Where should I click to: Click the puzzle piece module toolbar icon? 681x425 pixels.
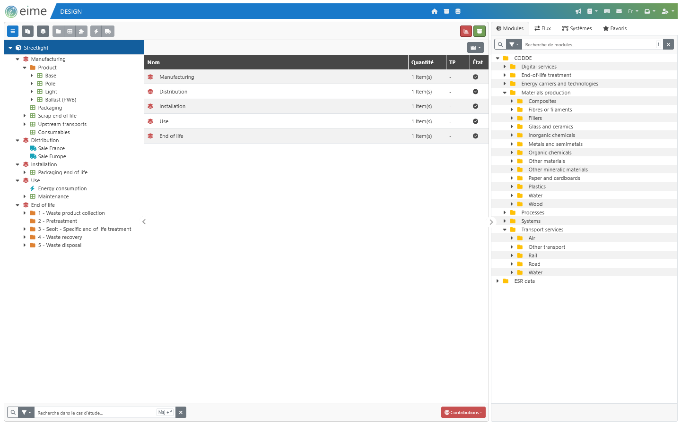pos(81,31)
